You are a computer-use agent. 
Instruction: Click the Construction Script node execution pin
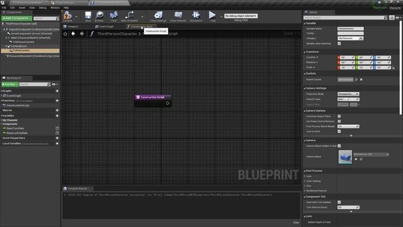(167, 103)
